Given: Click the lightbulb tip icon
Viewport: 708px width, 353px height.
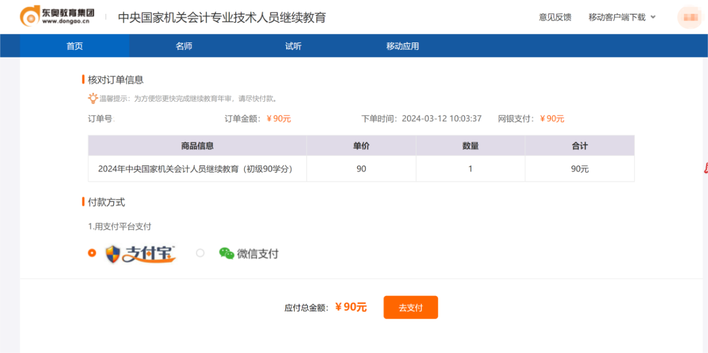Looking at the screenshot, I should [93, 98].
